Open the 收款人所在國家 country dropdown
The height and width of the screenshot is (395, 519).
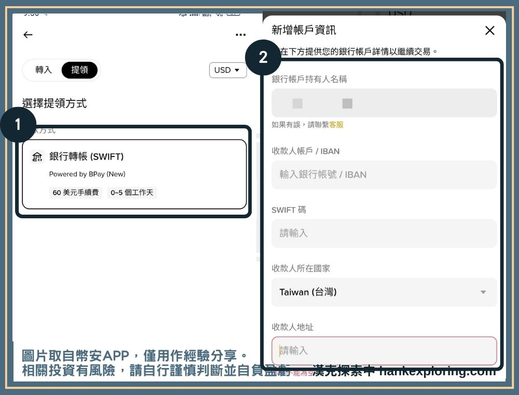coord(384,292)
